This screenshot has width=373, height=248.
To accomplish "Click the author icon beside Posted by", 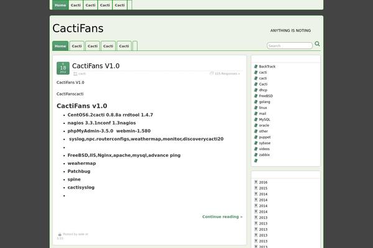I will click(60, 234).
